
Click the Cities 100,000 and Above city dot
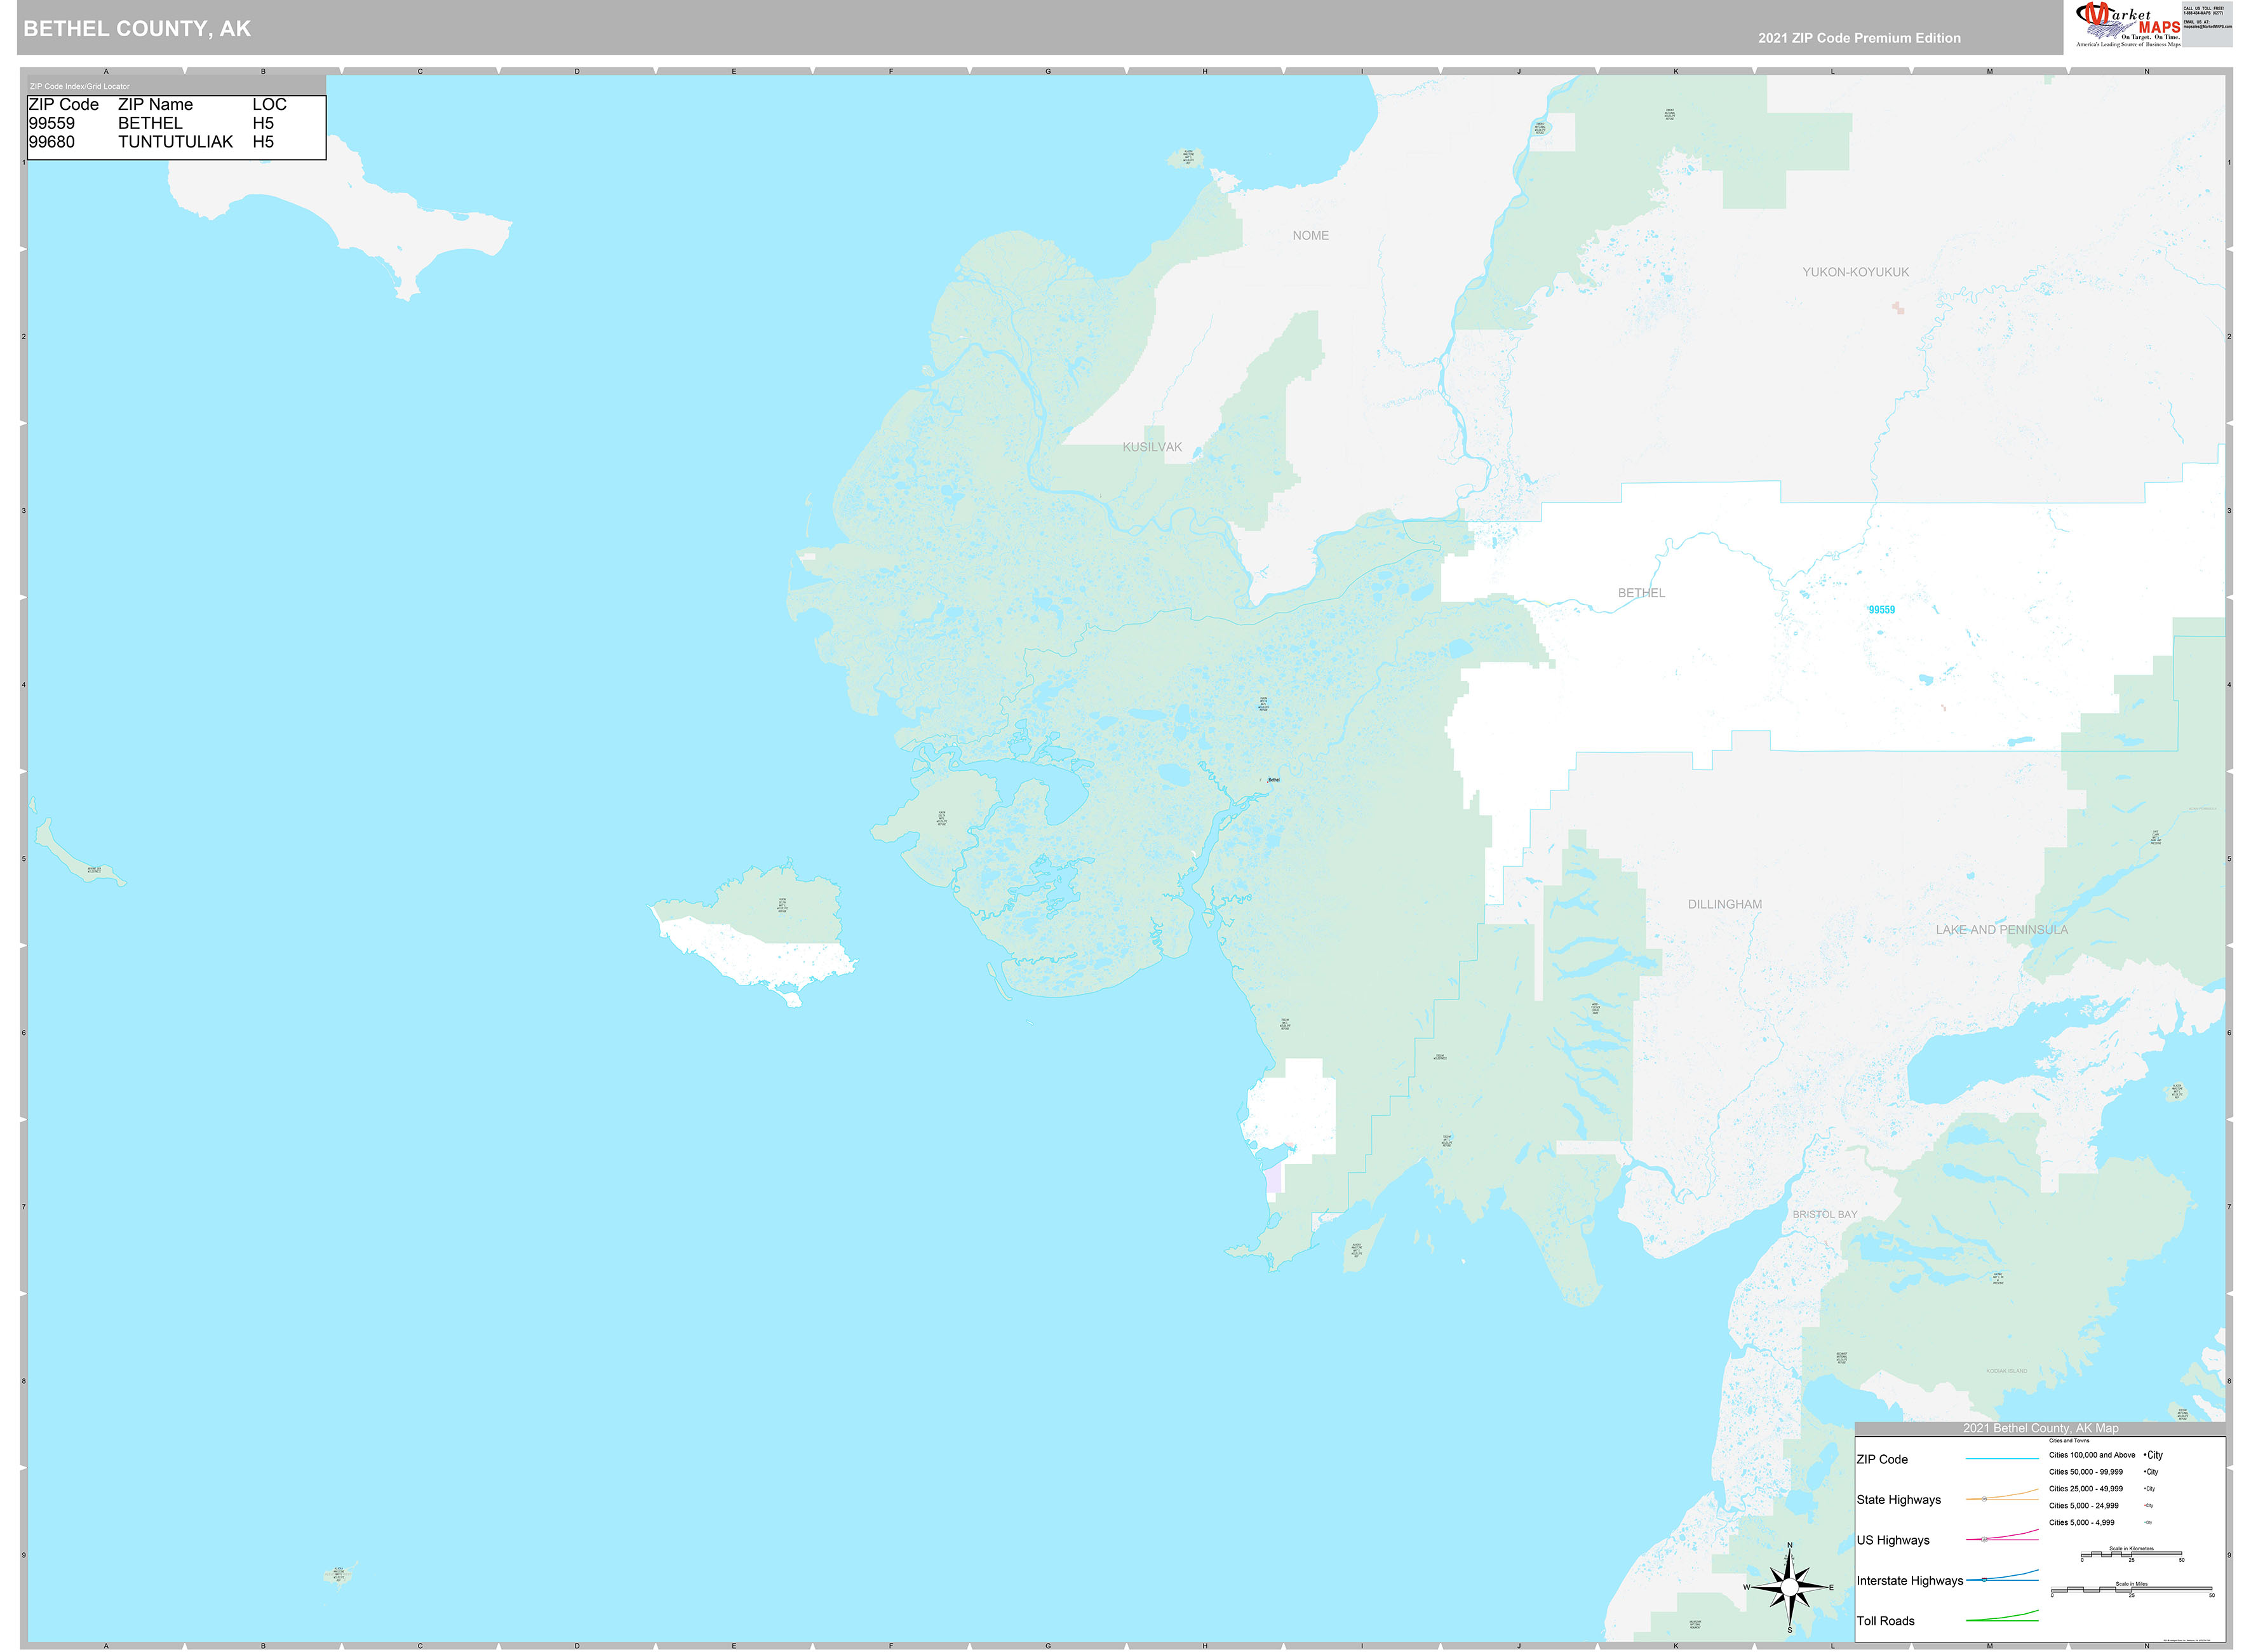coord(2145,1455)
